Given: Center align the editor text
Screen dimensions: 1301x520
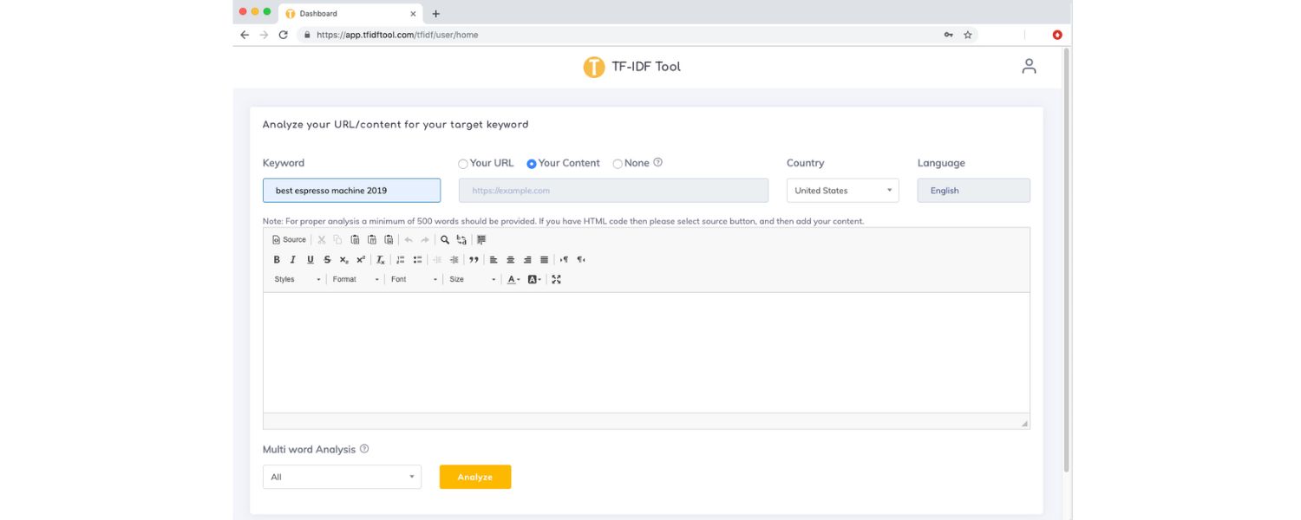Looking at the screenshot, I should click(511, 259).
